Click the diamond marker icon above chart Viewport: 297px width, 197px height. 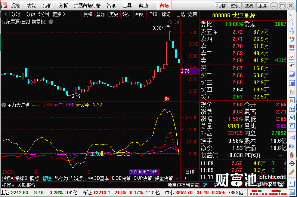170,22
